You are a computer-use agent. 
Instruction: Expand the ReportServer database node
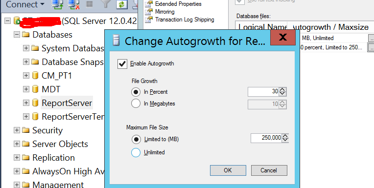26,103
